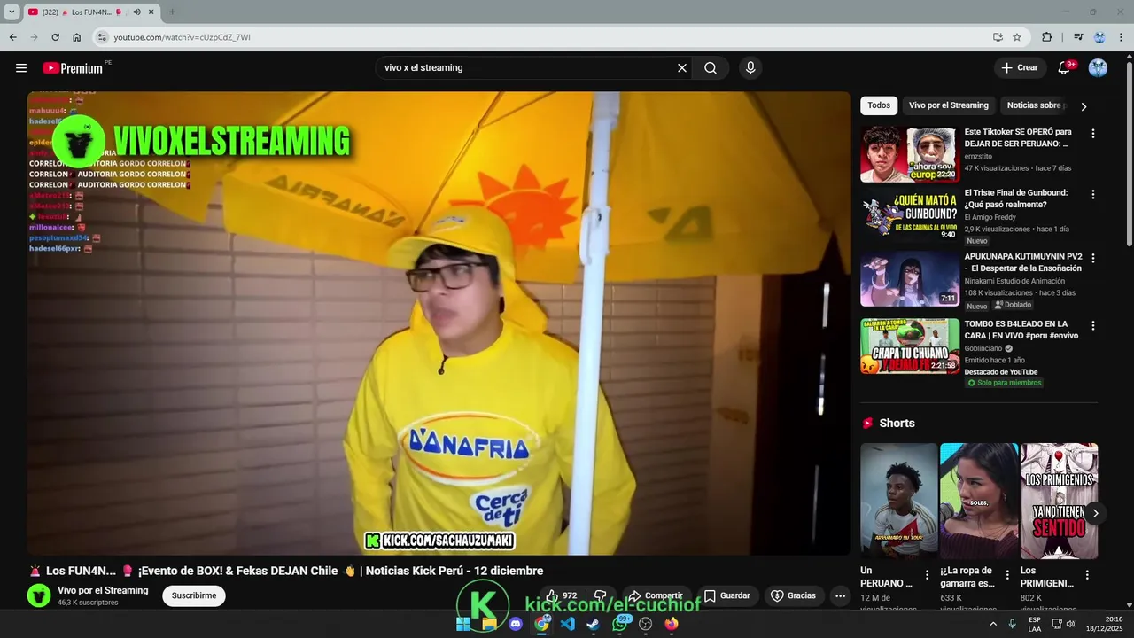Open options for Los PRIMIGENI short

(1087, 575)
